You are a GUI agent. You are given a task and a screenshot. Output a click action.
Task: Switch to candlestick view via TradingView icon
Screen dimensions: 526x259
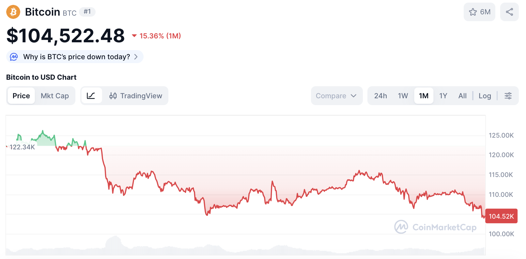click(113, 95)
